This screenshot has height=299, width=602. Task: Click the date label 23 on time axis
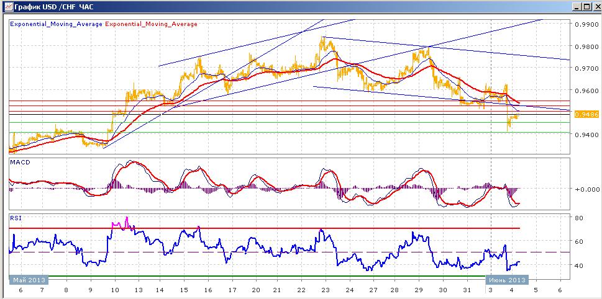point(326,290)
